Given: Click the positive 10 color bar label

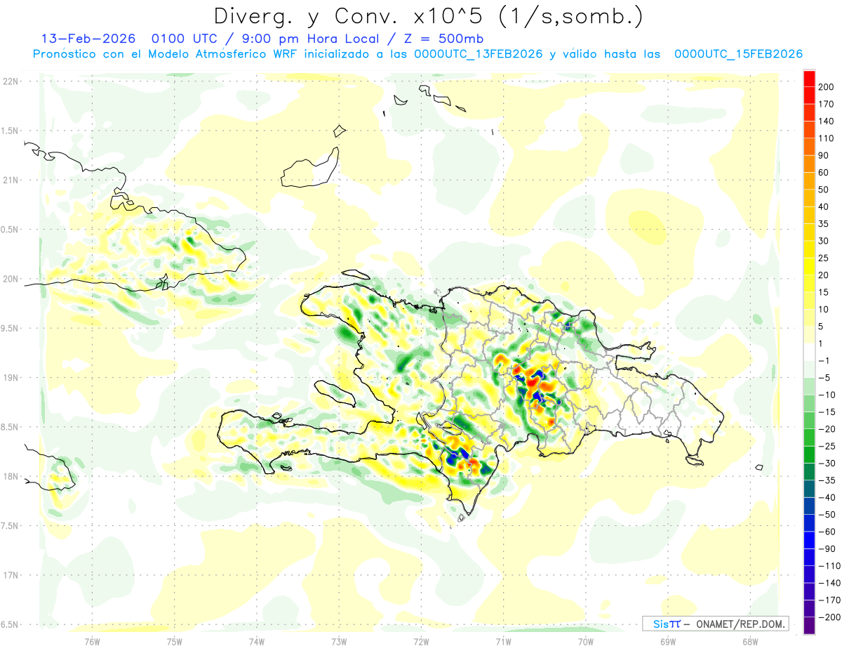Looking at the screenshot, I should point(824,309).
